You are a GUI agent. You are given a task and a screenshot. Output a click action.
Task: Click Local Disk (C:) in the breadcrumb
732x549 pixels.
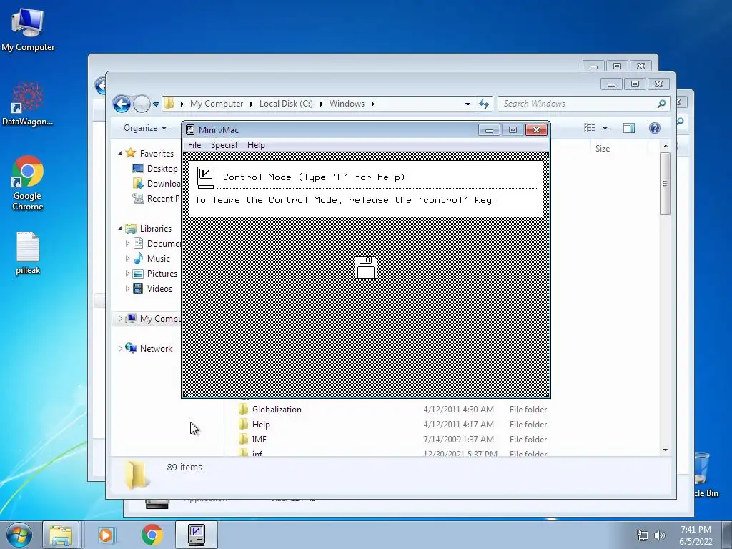pyautogui.click(x=286, y=104)
